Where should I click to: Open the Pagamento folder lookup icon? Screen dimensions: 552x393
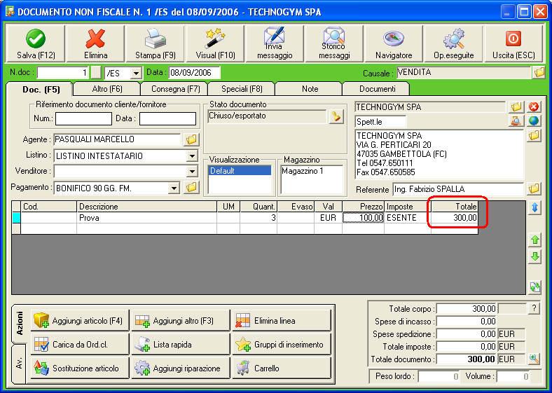point(191,187)
